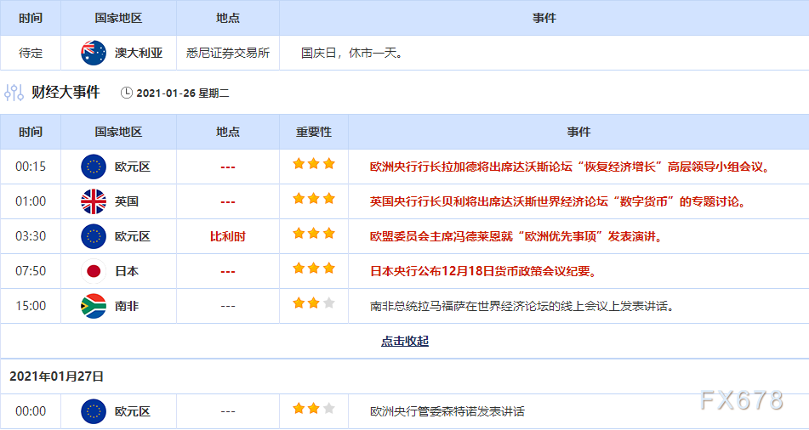Select the 比利时 location cell
The image size is (809, 430).
point(227,236)
